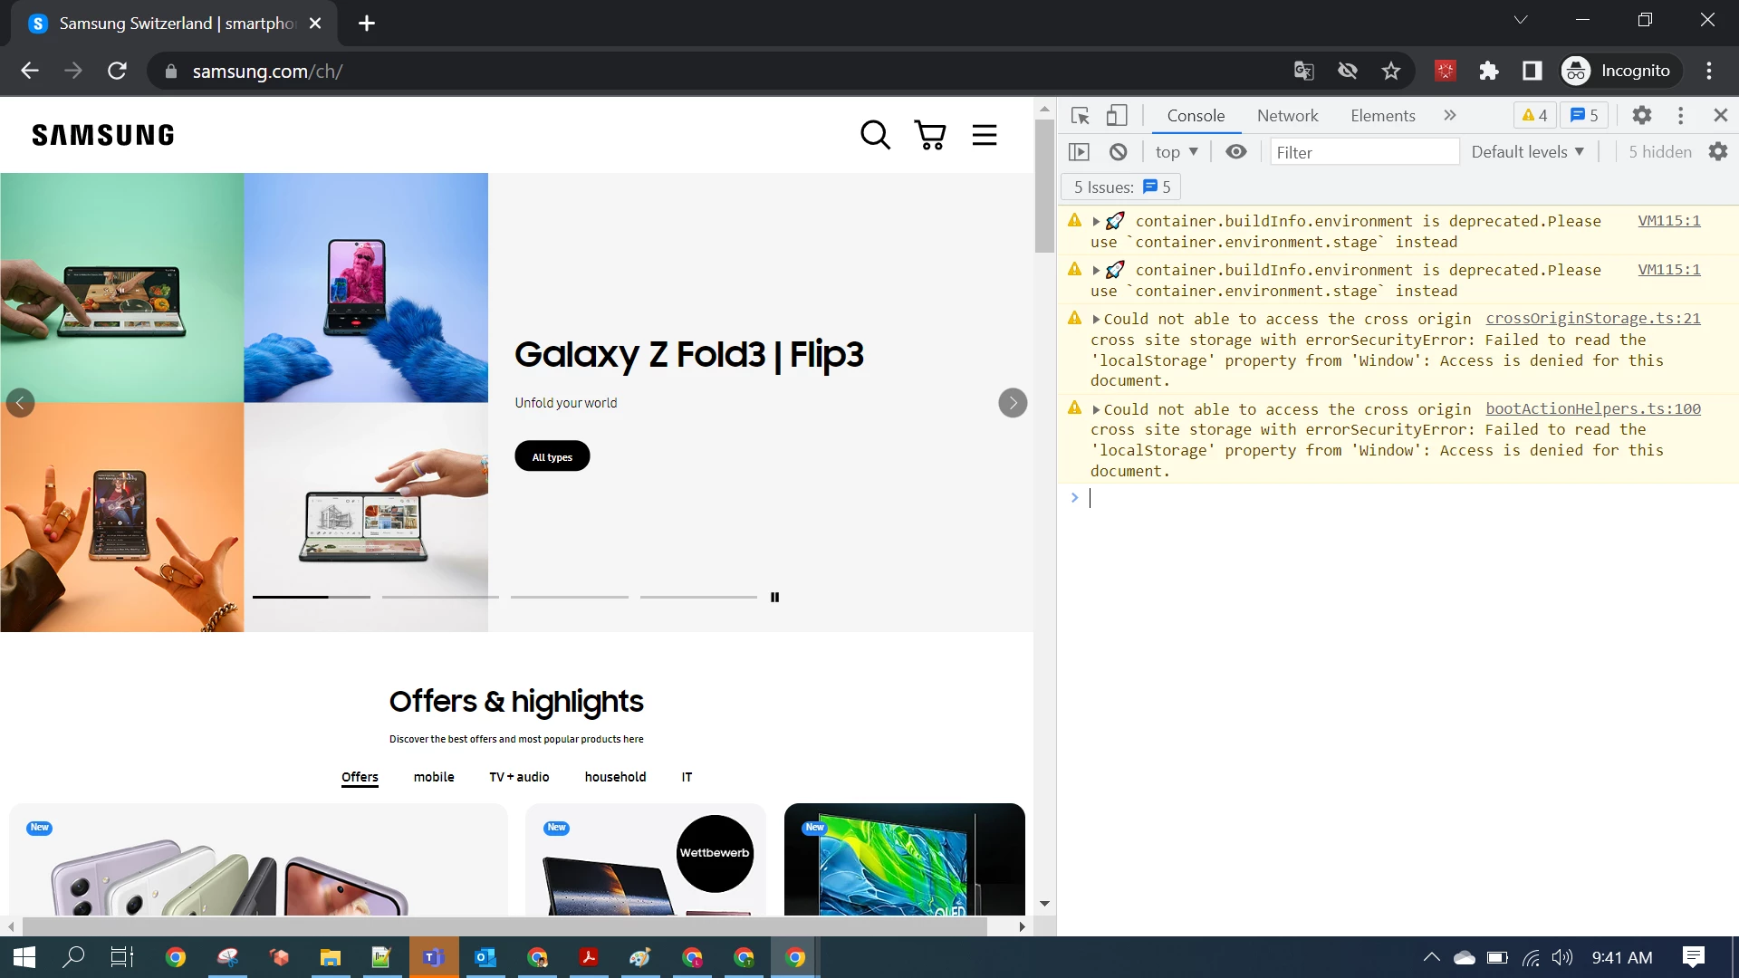Expand the cross origin crossOriginStorage warning
This screenshot has width=1739, height=978.
coord(1096,320)
